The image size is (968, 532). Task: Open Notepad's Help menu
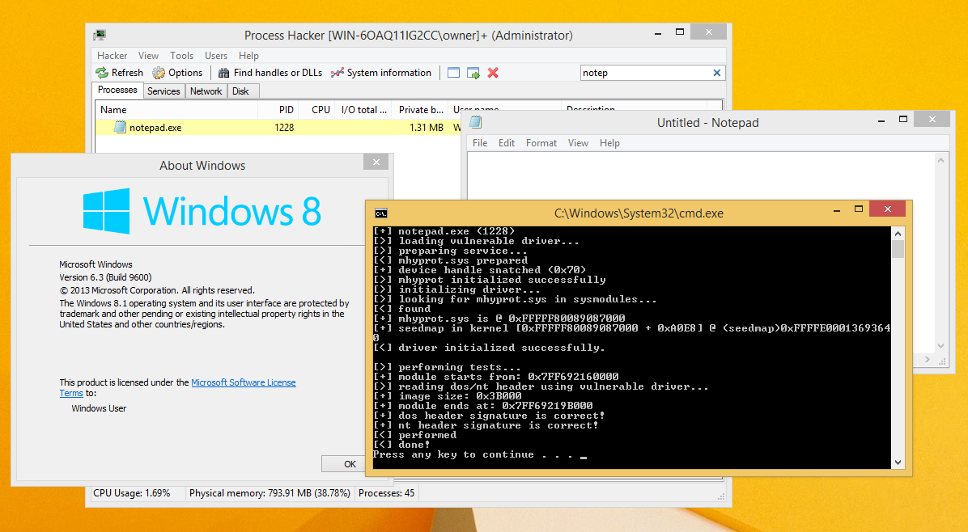pyautogui.click(x=609, y=143)
